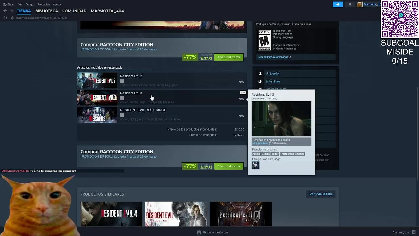Open the Ayuda menu
This screenshot has height=236, width=419.
coord(57,4)
